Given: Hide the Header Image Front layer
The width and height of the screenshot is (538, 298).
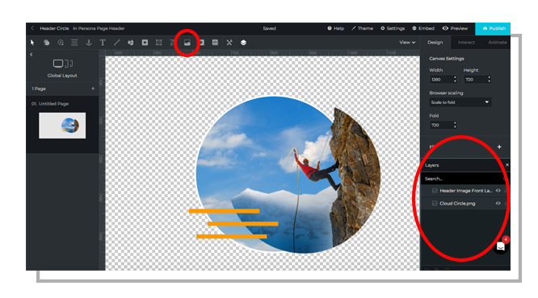Looking at the screenshot, I should (498, 191).
